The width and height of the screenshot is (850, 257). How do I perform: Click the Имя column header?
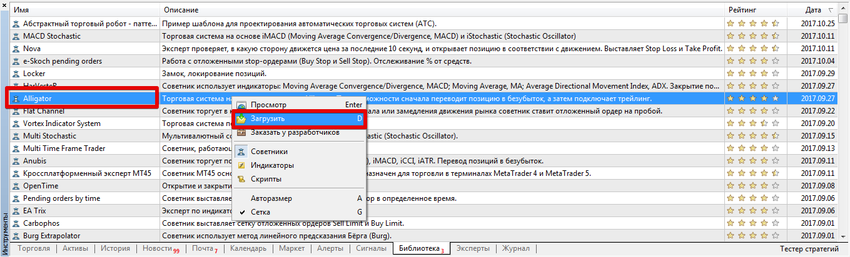[x=22, y=11]
